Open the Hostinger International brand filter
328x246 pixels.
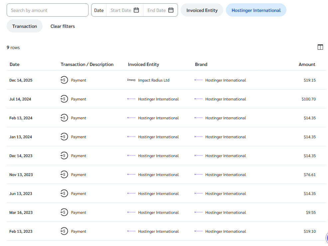pos(256,10)
